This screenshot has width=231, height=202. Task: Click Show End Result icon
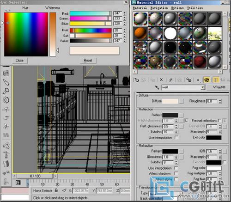tap(216, 80)
